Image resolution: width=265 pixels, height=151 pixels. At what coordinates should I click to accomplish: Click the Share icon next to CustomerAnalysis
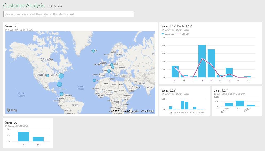50,6
